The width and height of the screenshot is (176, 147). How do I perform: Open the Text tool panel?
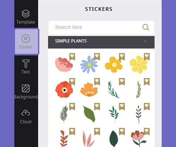click(26, 66)
